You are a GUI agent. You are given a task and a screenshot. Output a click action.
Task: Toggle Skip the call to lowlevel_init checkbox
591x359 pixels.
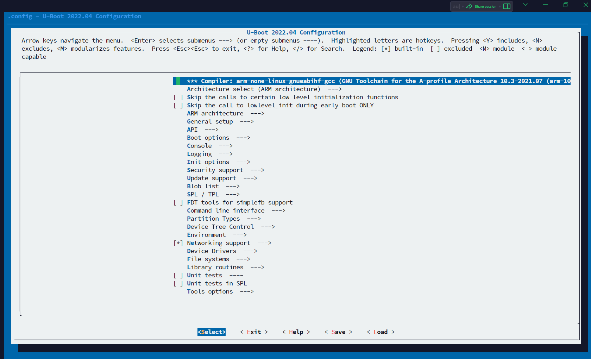[x=178, y=106]
